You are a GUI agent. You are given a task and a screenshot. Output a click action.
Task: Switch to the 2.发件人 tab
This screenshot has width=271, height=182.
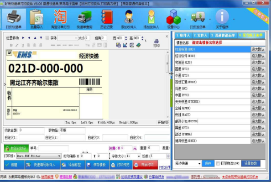click(200, 36)
